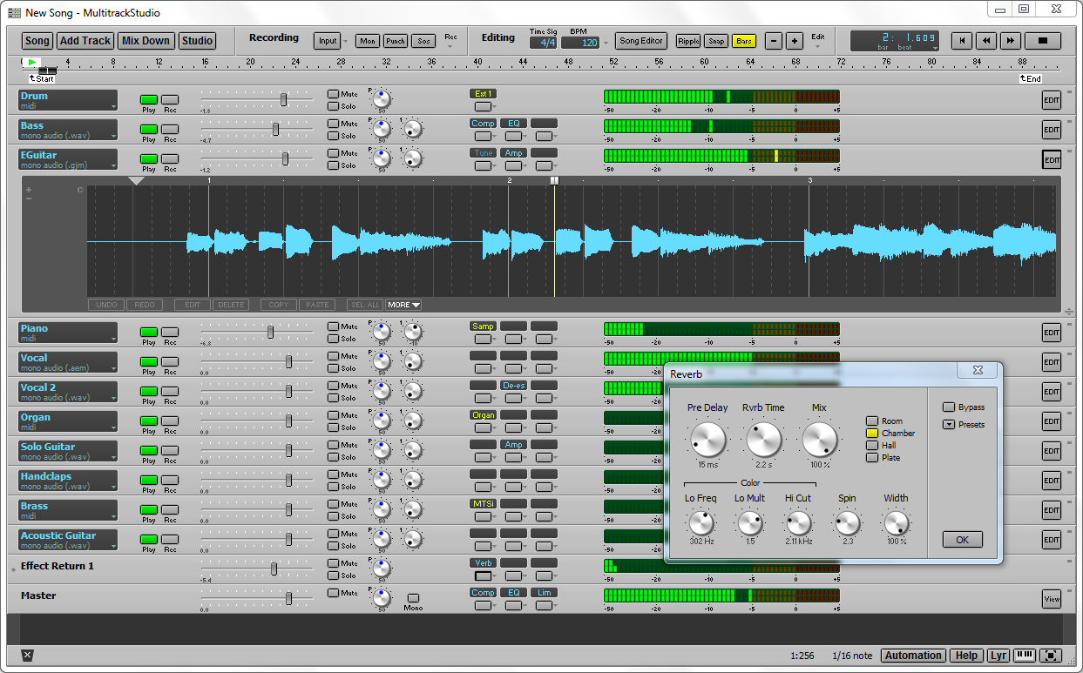Open the Song menu
This screenshot has width=1083, height=673.
coord(37,40)
